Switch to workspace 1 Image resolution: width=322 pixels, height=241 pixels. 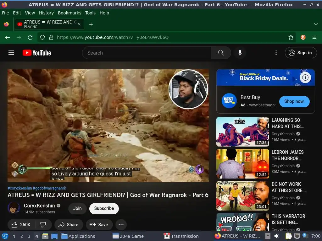(14, 236)
